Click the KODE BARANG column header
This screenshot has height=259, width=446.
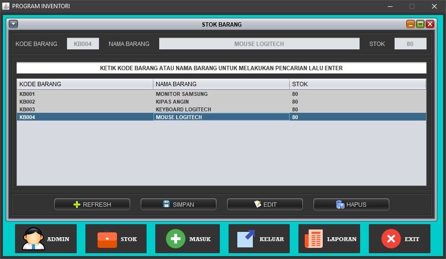pos(85,84)
